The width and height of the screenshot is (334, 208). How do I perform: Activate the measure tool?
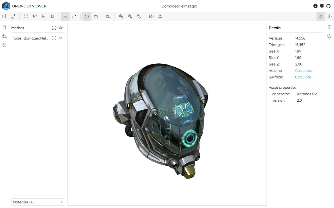click(x=108, y=16)
